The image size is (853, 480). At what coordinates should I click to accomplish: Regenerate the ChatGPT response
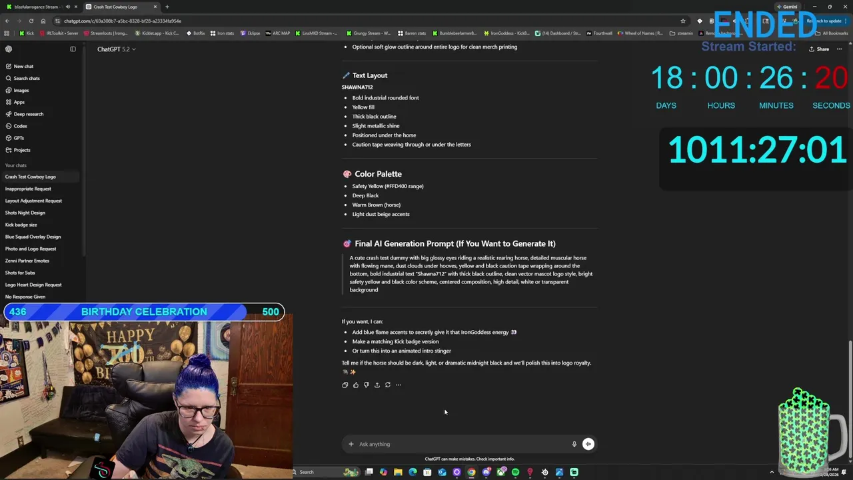pyautogui.click(x=387, y=385)
